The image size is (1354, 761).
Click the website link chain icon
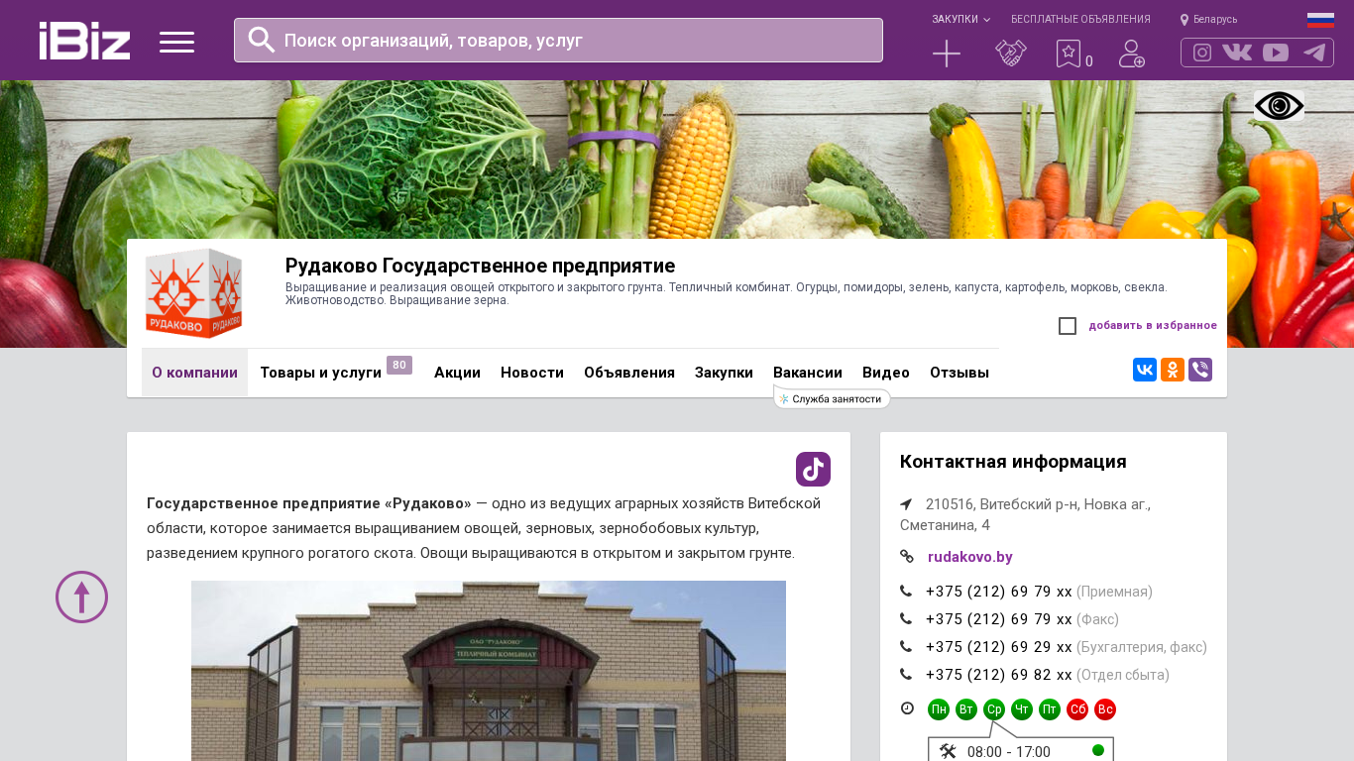(x=907, y=557)
